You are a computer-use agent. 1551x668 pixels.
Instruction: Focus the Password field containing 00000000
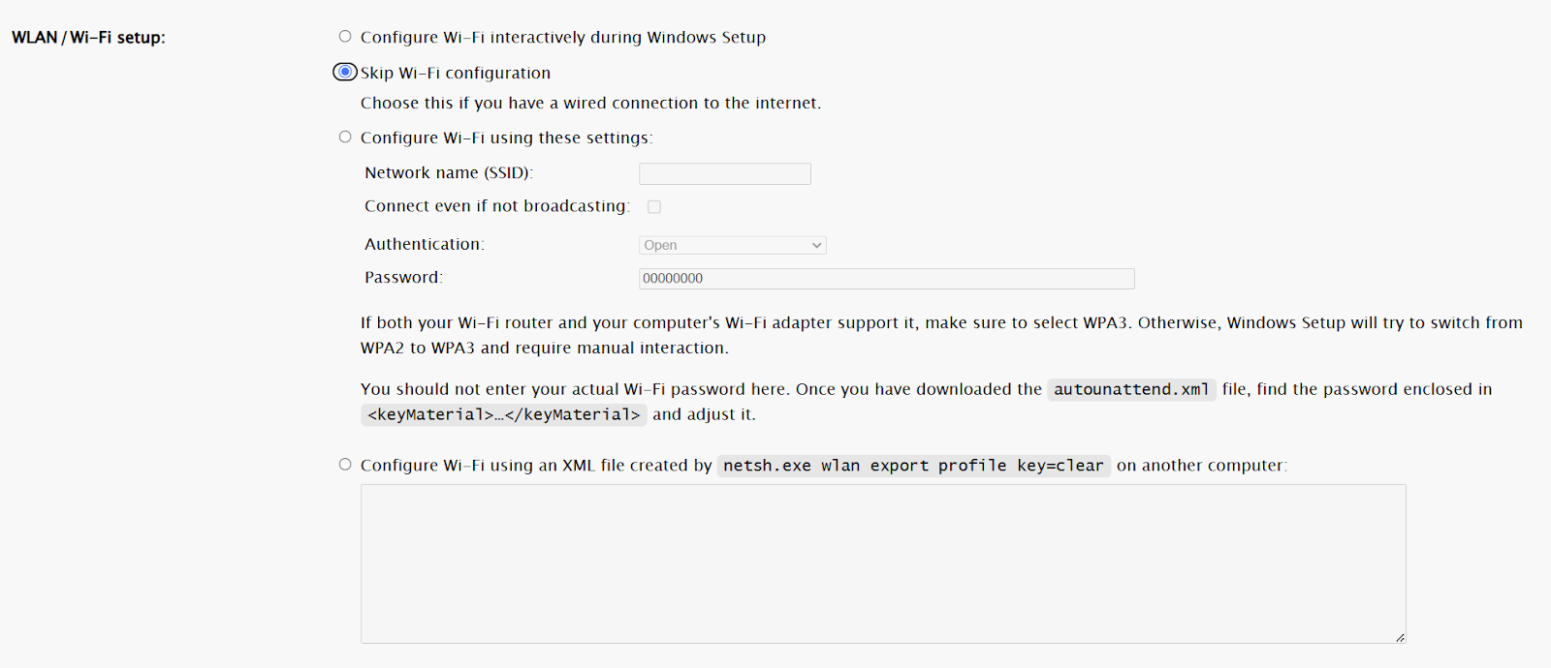pos(886,279)
